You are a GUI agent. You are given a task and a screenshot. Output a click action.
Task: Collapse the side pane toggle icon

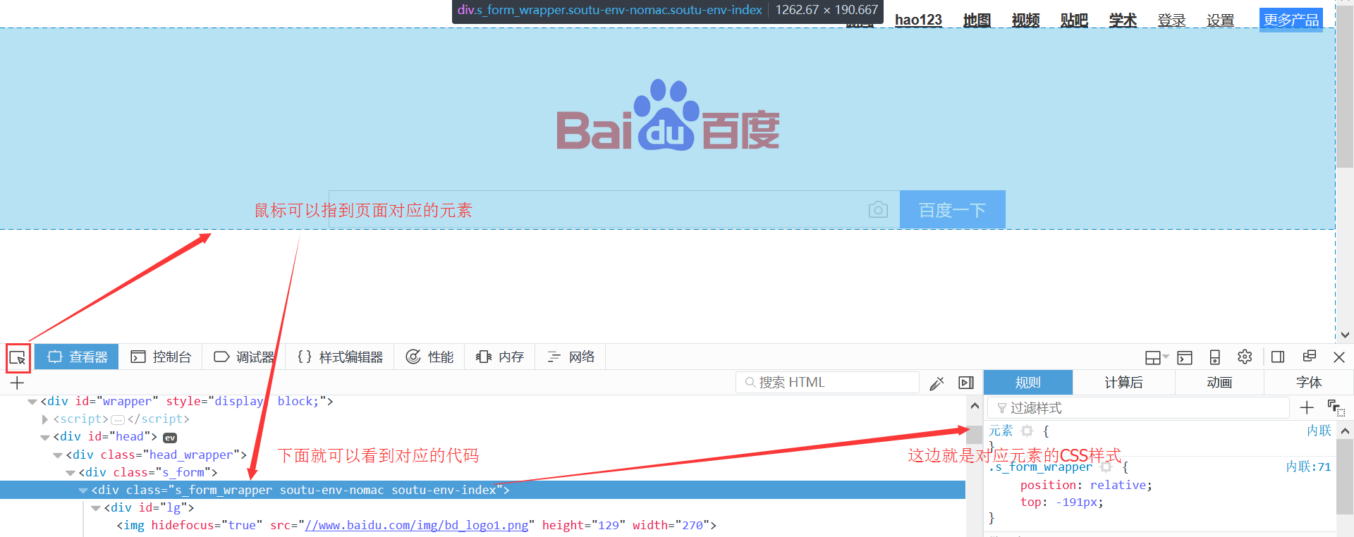(x=966, y=383)
